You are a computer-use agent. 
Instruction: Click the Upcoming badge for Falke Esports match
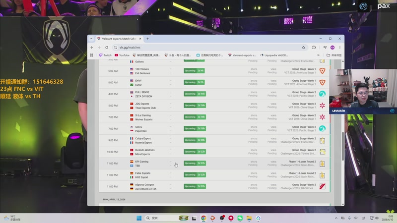click(x=195, y=175)
